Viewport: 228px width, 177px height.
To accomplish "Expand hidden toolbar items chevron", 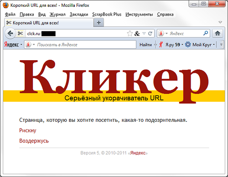I will pos(221,44).
